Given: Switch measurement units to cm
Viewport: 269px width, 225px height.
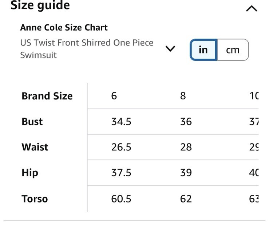Looking at the screenshot, I should pos(233,50).
